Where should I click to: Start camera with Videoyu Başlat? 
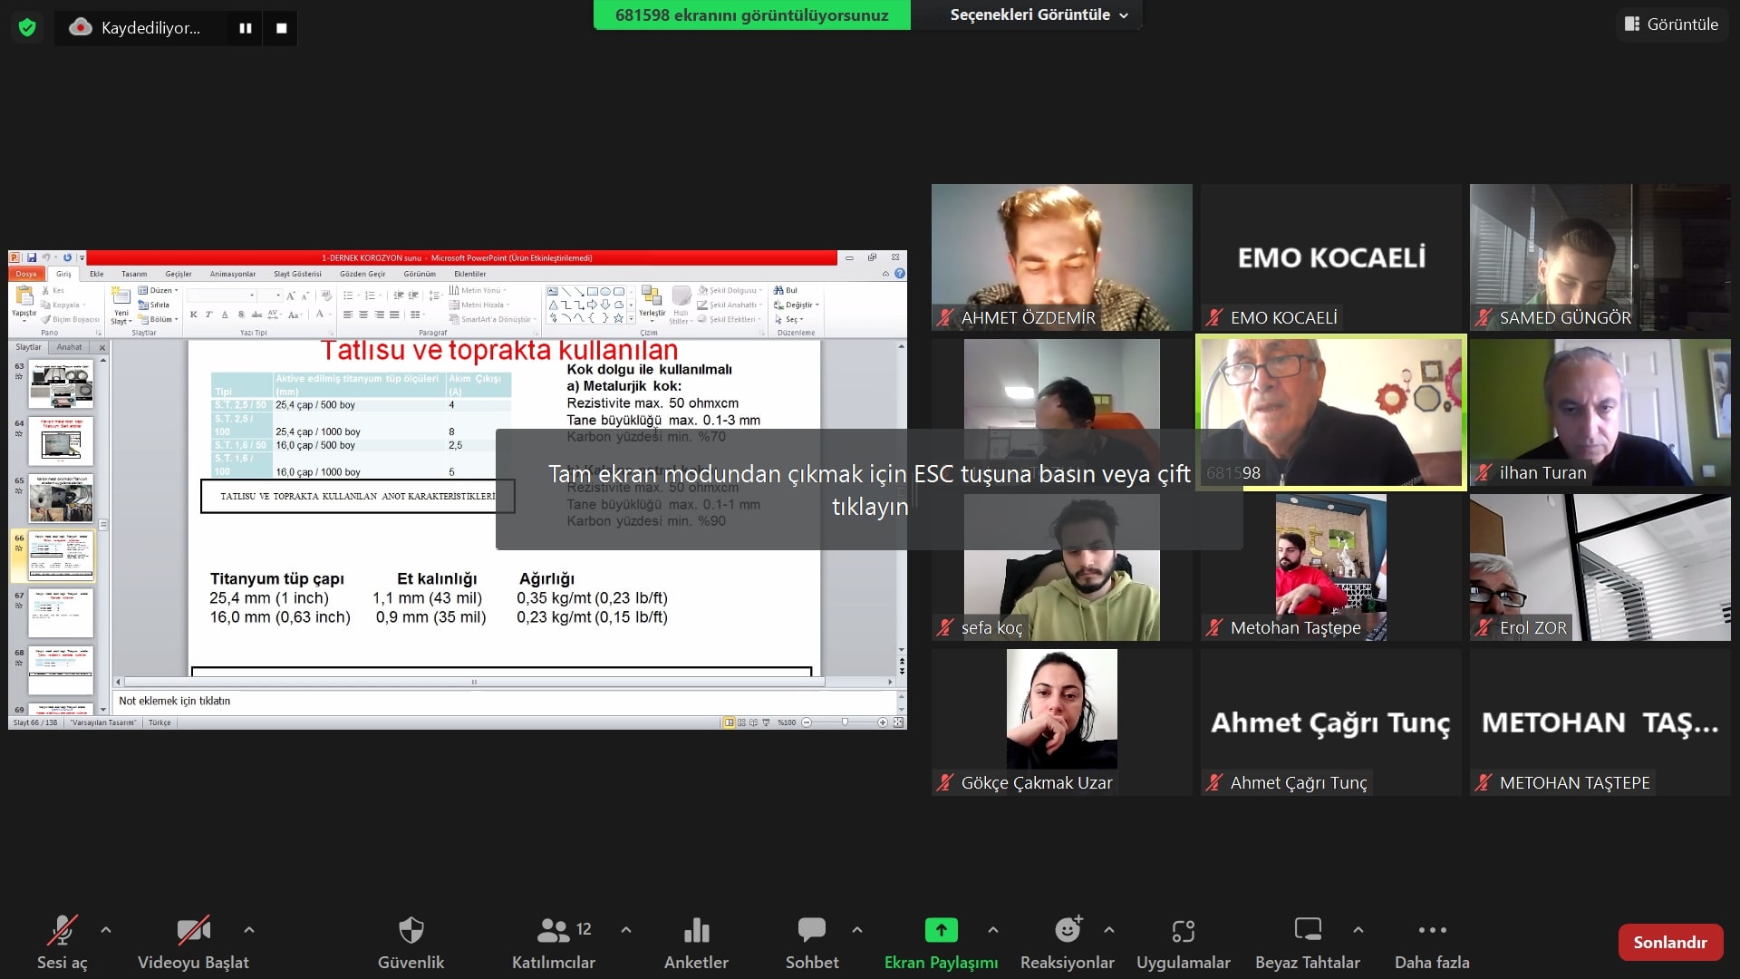click(x=193, y=943)
